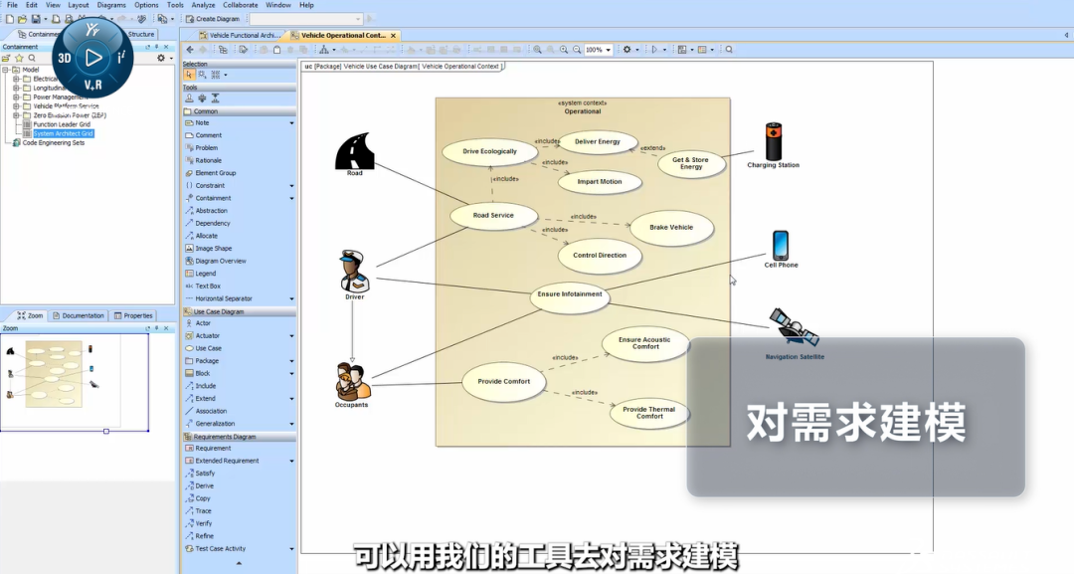Select the Actor tool in palette

203,323
